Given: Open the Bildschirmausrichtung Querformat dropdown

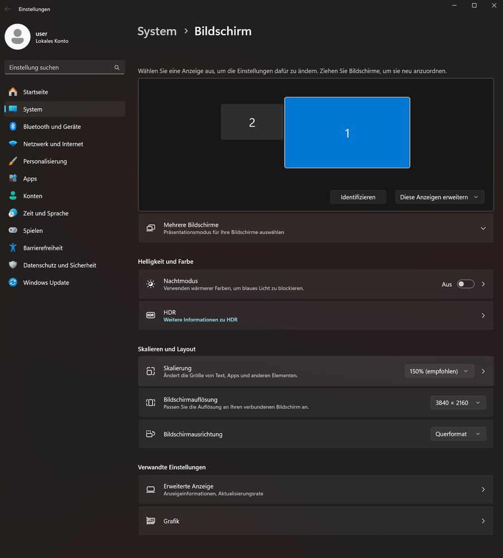Looking at the screenshot, I should click(x=458, y=434).
